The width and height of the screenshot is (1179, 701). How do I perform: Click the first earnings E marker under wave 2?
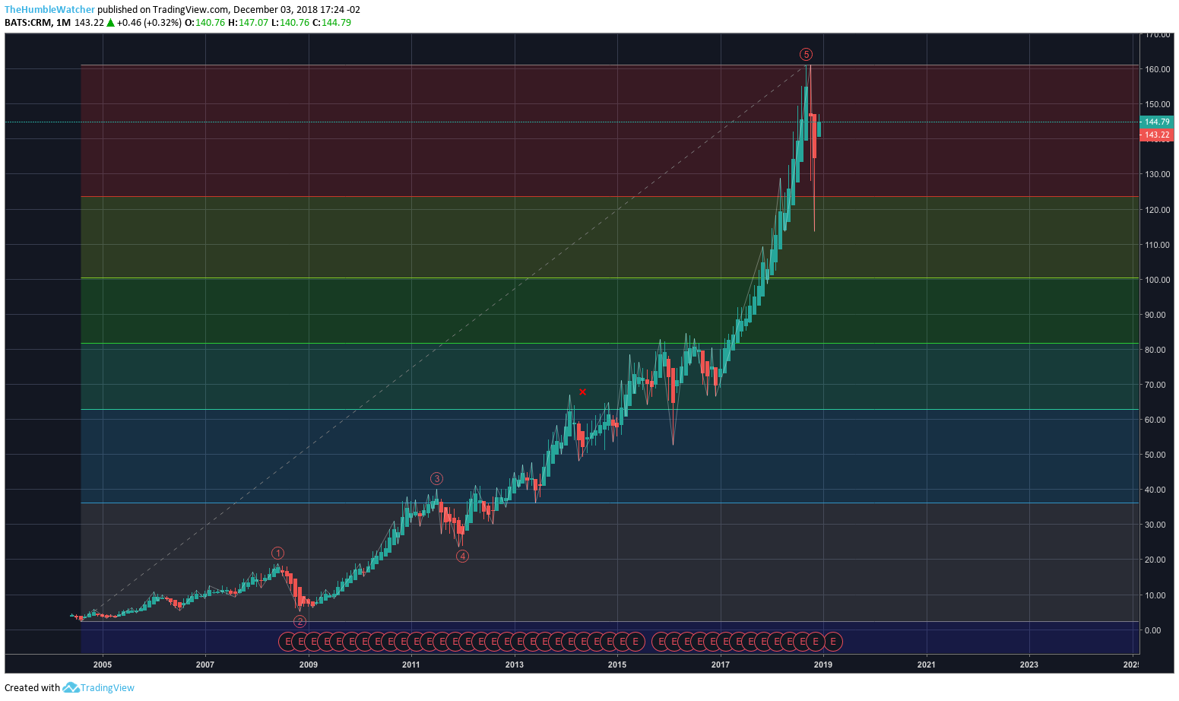tap(287, 642)
